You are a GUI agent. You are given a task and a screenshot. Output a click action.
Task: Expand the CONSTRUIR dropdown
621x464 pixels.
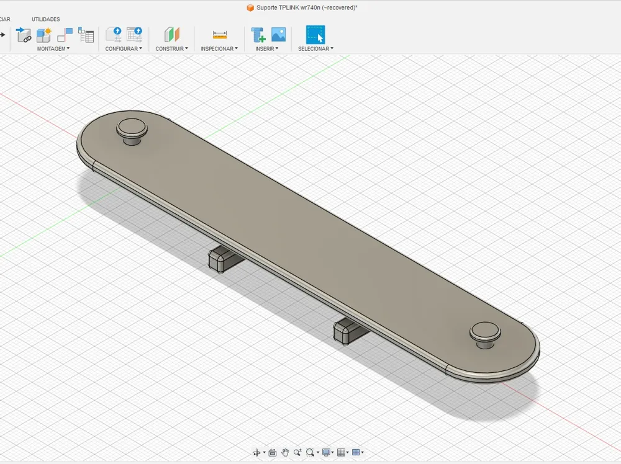point(171,48)
